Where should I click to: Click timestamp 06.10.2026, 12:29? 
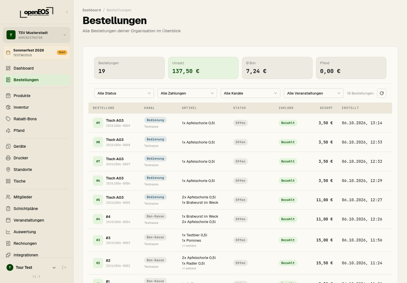(362, 181)
